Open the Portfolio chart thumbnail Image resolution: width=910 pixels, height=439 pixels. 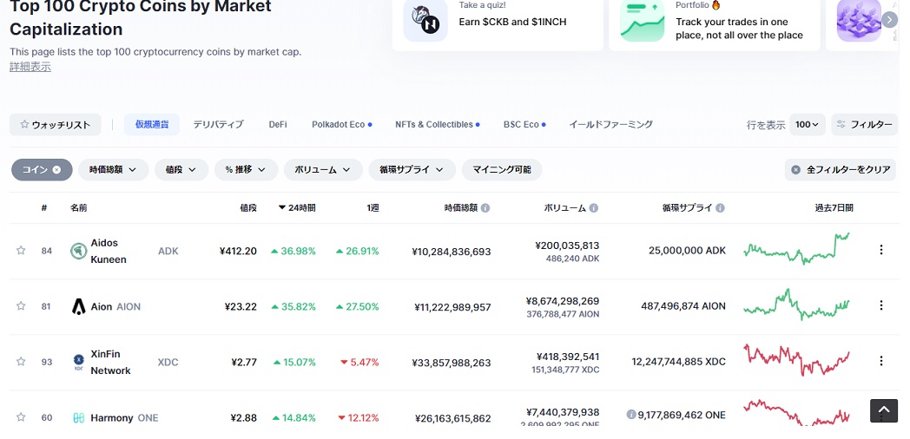(642, 20)
